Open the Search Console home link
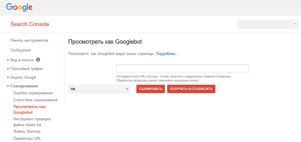 coord(29,24)
